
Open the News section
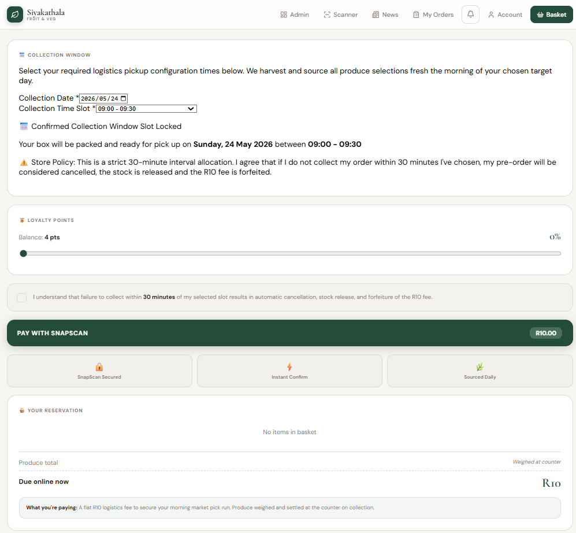[385, 14]
